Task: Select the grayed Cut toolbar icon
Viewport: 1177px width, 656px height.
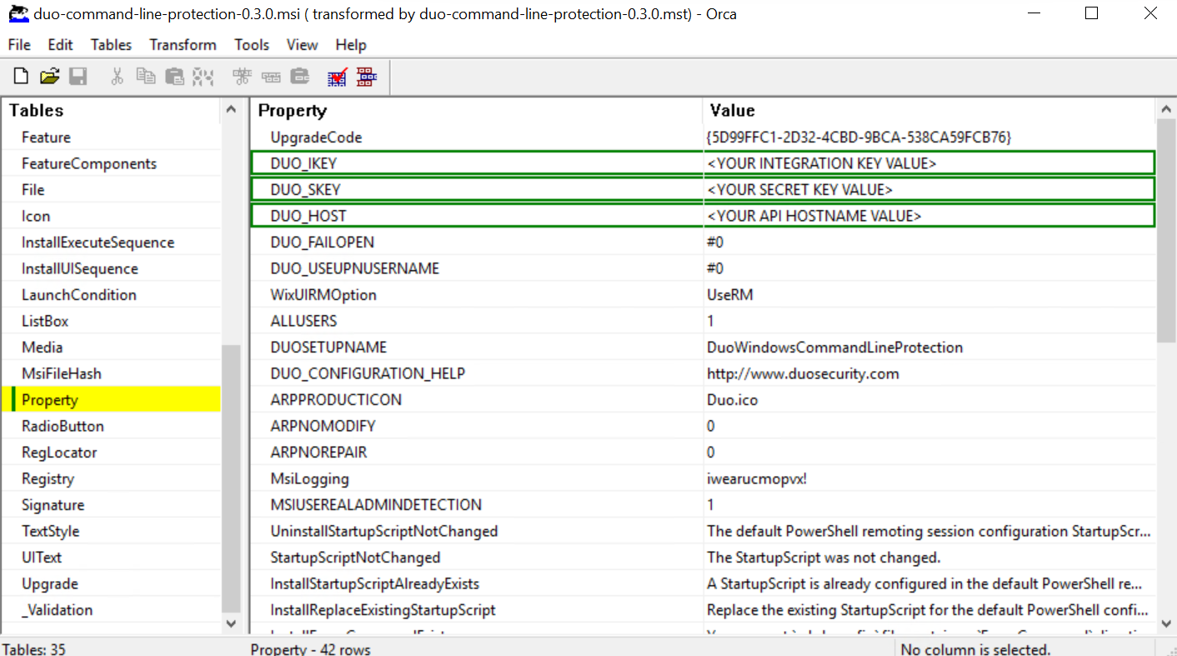Action: point(117,75)
